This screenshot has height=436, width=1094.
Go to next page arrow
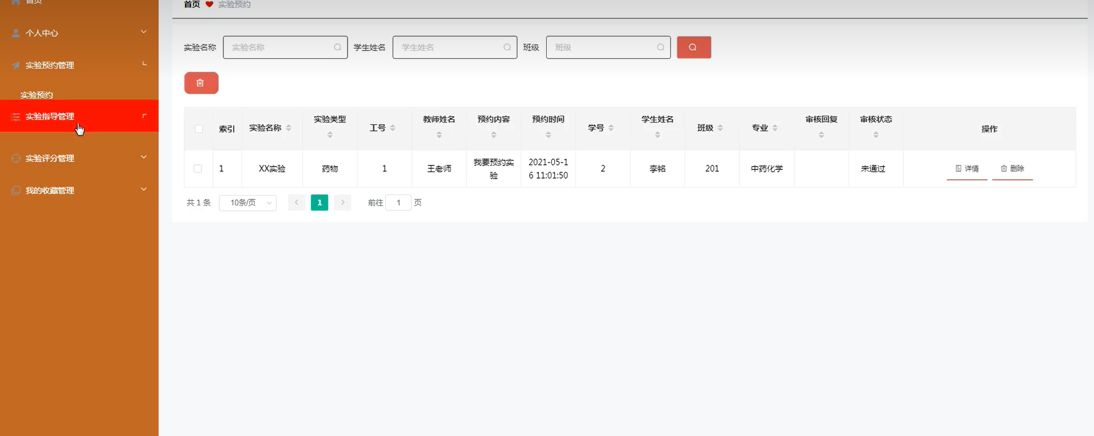point(342,203)
